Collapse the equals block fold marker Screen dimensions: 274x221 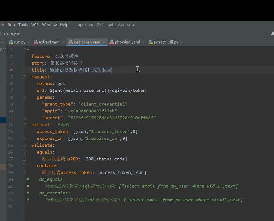click(x=24, y=152)
